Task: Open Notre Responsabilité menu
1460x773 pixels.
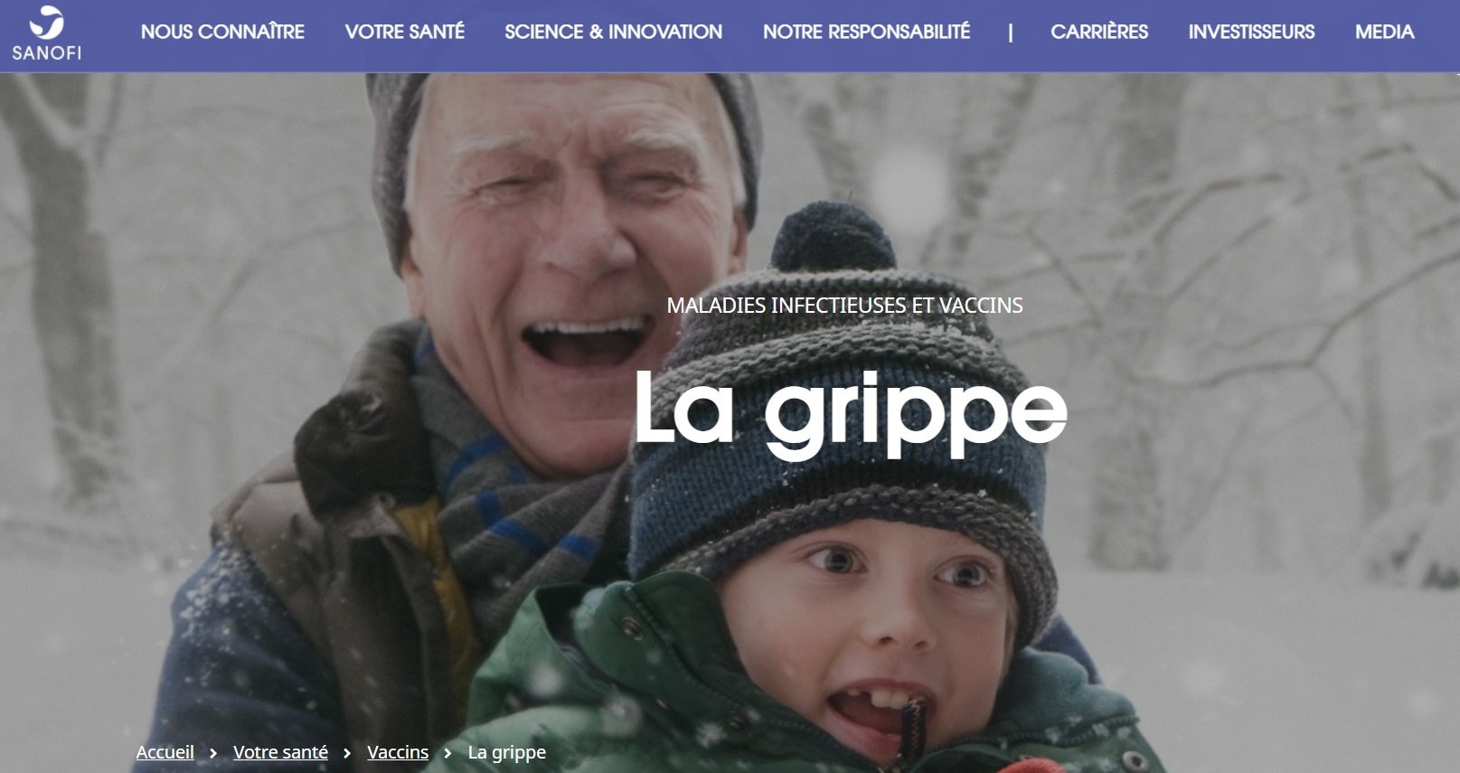Action: 866,32
